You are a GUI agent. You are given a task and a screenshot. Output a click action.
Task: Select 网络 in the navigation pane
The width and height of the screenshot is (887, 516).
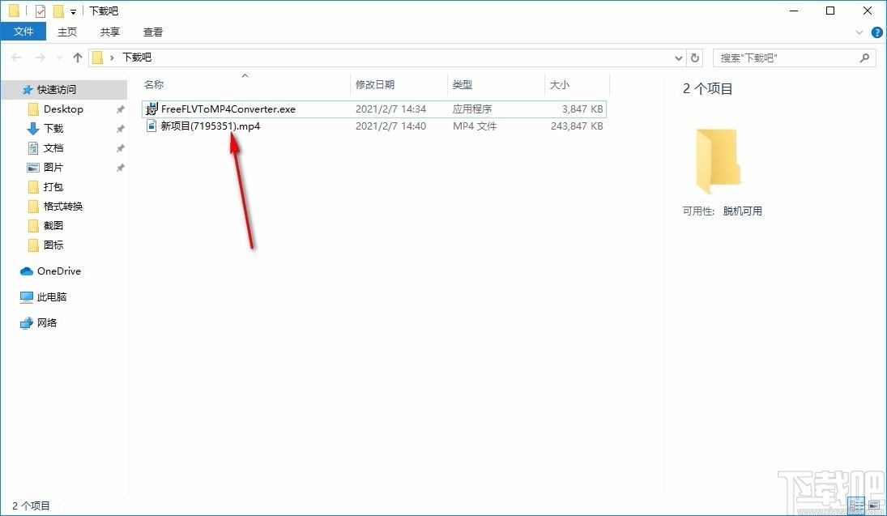click(x=47, y=322)
